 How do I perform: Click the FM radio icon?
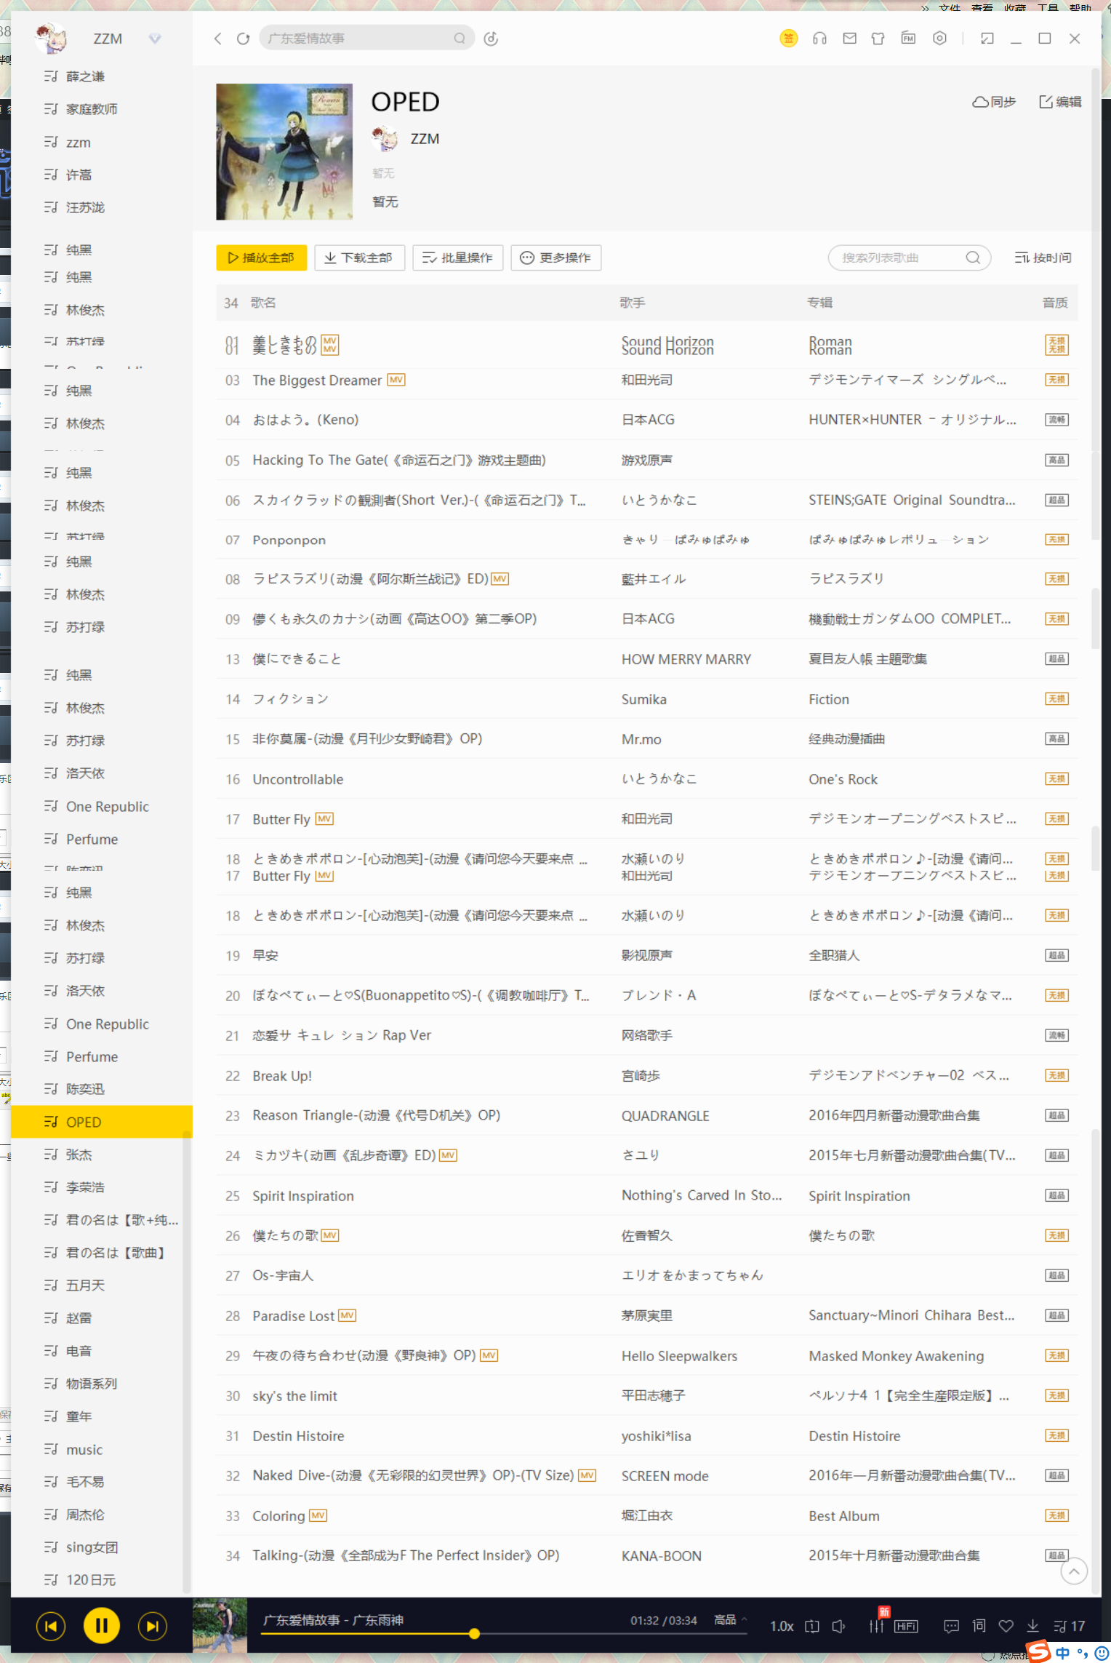908,39
